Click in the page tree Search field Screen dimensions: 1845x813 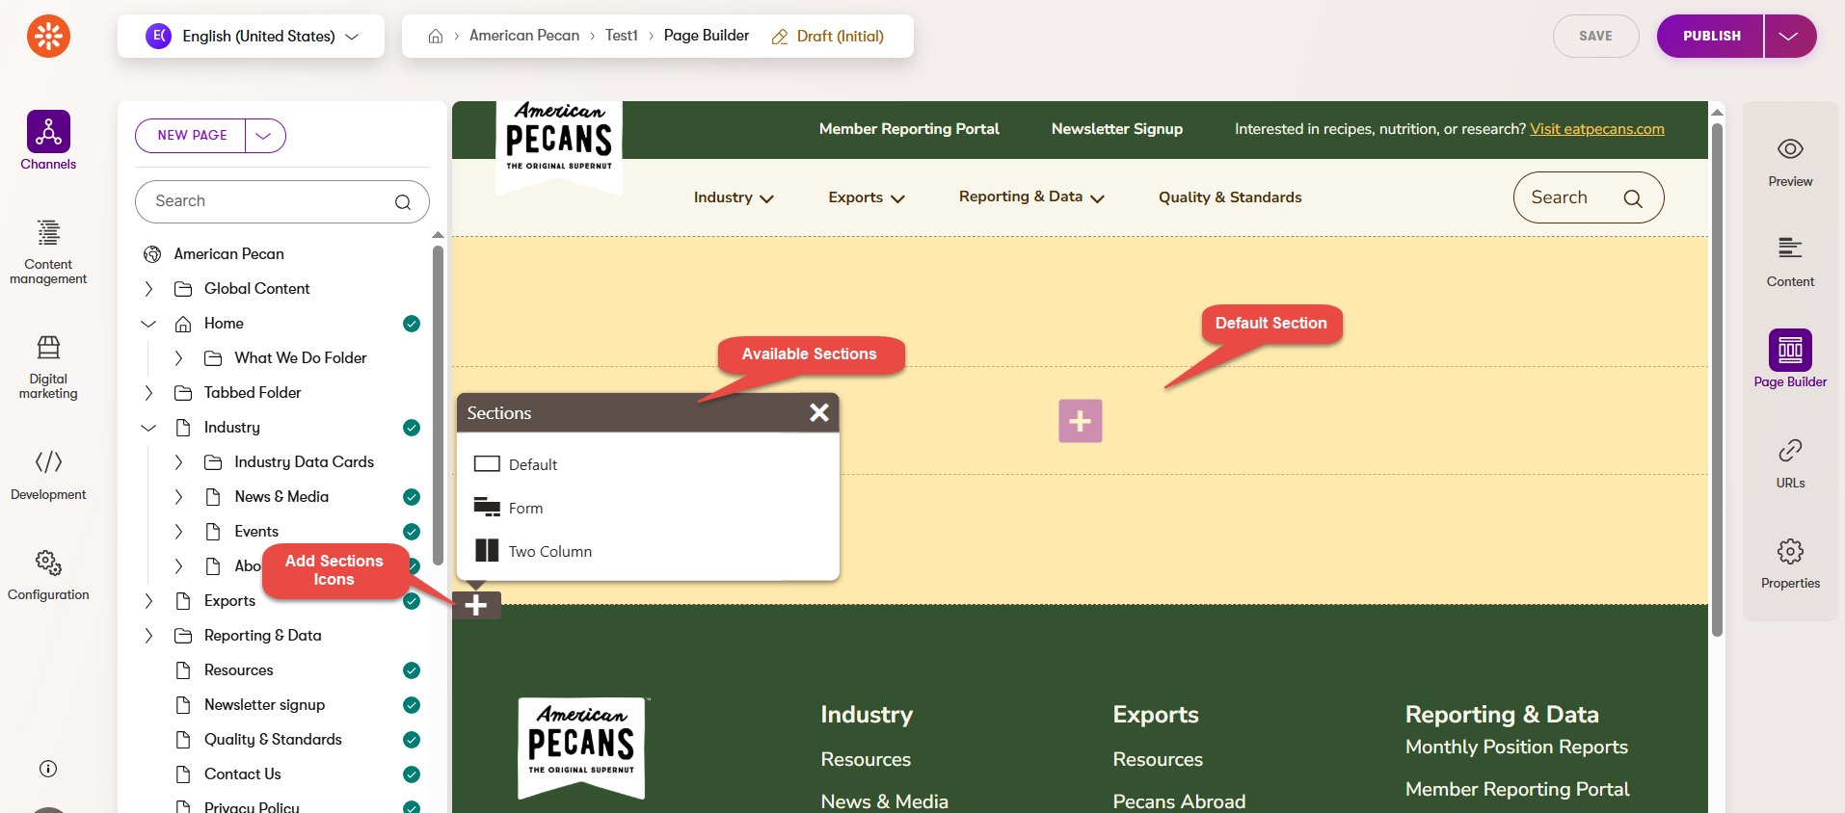pyautogui.click(x=270, y=201)
